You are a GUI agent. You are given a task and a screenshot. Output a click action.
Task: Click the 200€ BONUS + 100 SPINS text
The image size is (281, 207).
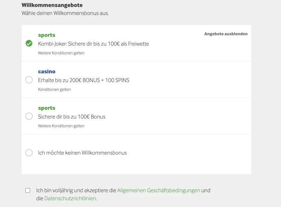pyautogui.click(x=84, y=80)
